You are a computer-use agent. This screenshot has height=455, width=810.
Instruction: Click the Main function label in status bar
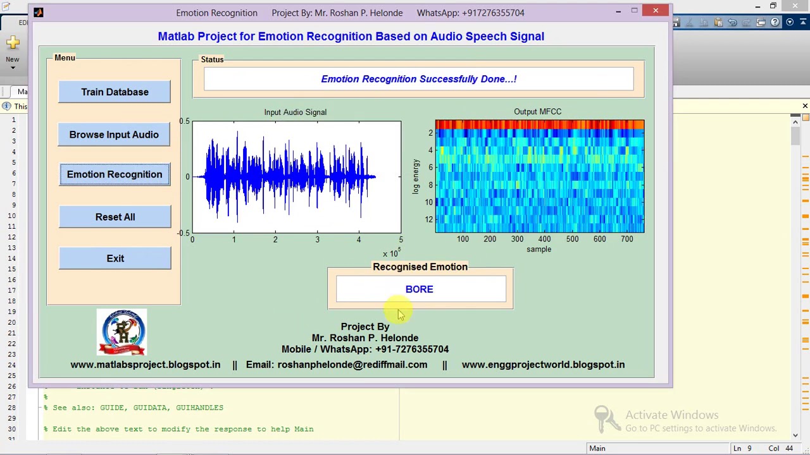pos(597,449)
